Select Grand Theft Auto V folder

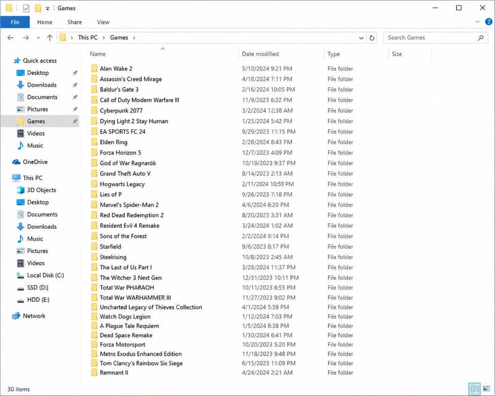click(125, 174)
